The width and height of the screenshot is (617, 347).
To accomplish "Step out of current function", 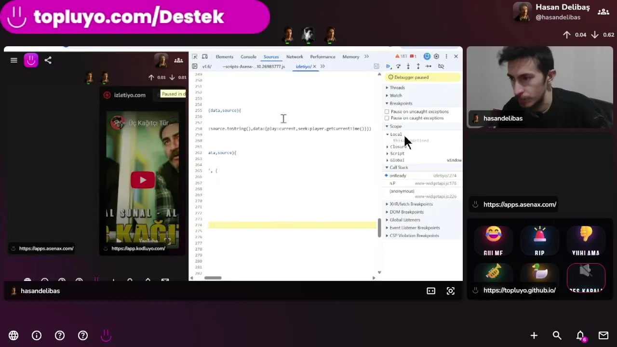I will coord(418,66).
